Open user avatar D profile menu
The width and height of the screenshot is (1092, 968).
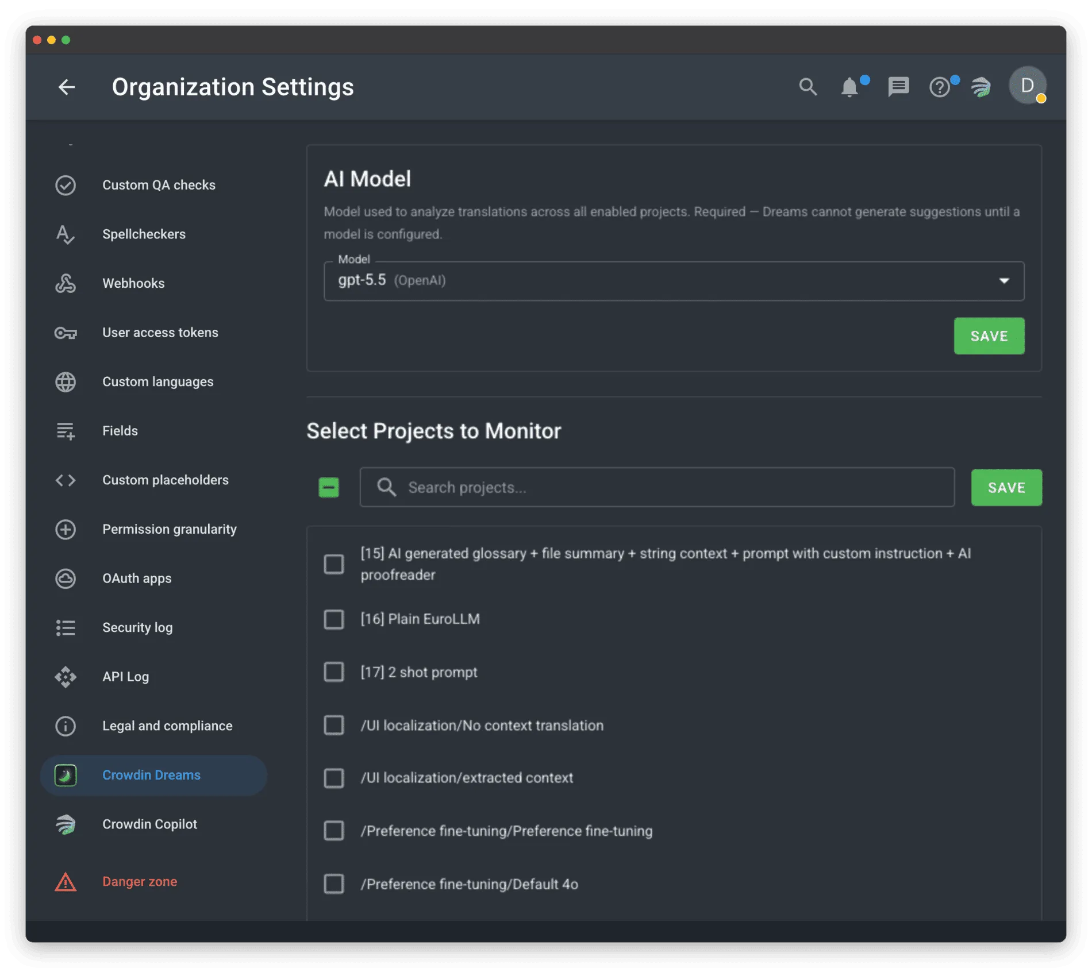pos(1027,86)
